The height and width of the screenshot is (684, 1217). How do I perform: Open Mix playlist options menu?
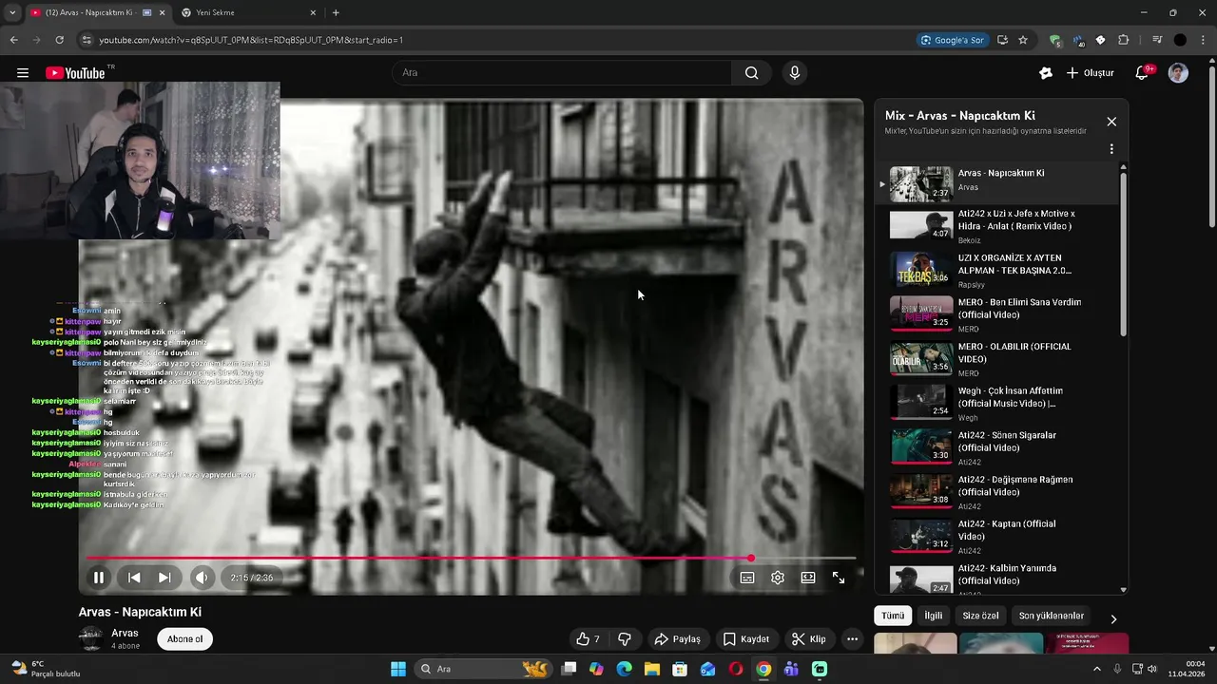point(1111,149)
